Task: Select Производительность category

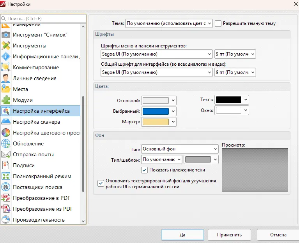Action: tap(41, 220)
